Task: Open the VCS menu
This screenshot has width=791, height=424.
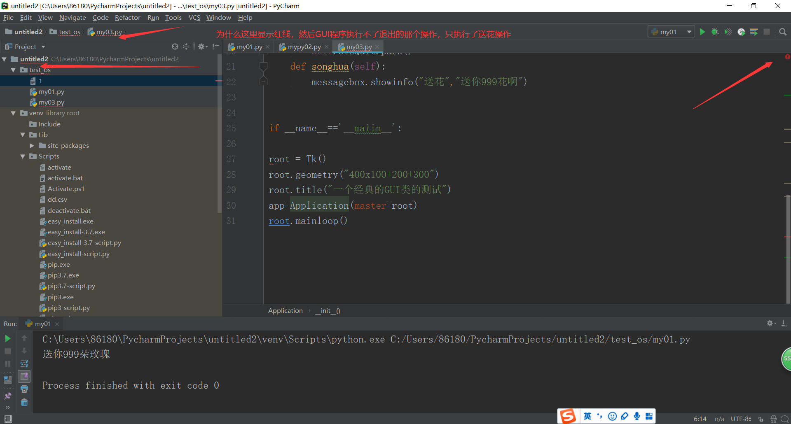Action: point(194,17)
